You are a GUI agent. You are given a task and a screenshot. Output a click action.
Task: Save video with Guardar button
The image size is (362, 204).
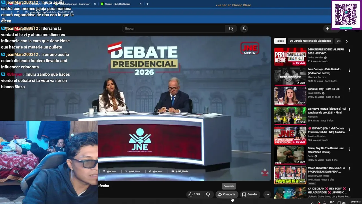[x=250, y=194]
